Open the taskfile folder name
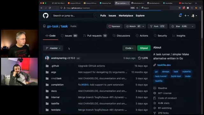The height and width of the screenshot is (115, 204). 55,103
